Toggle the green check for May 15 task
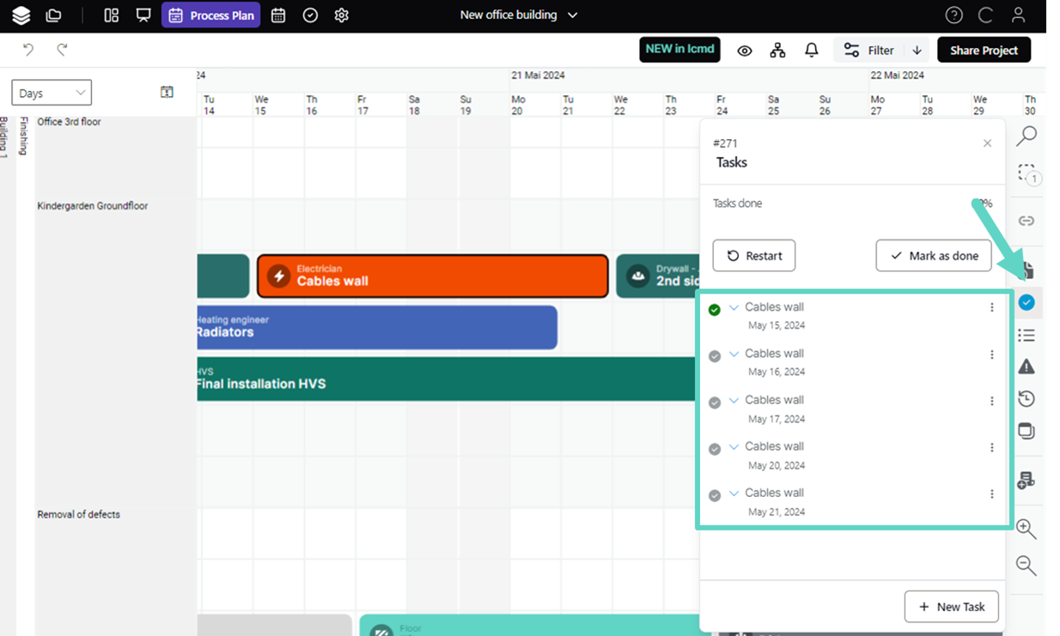 pyautogui.click(x=714, y=310)
